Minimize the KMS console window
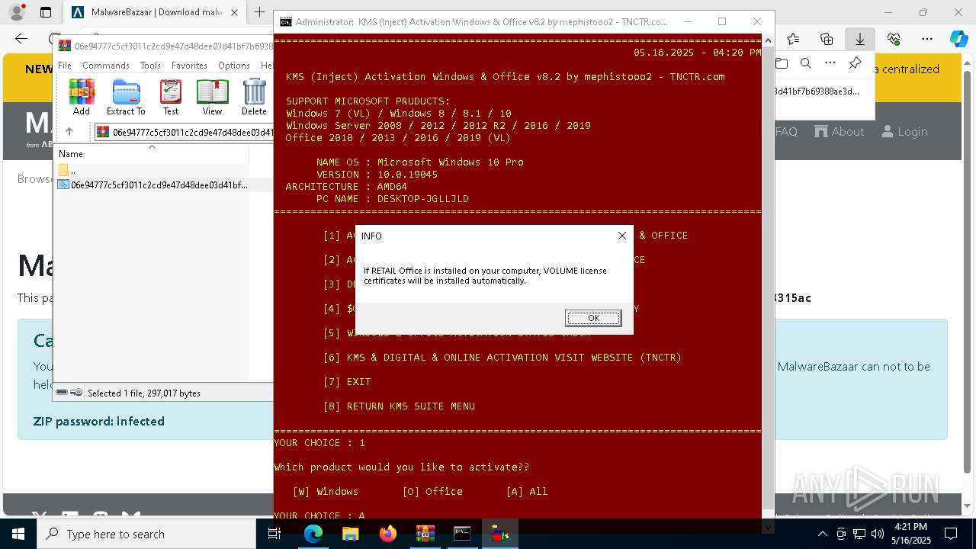This screenshot has height=549, width=976. pos(687,22)
